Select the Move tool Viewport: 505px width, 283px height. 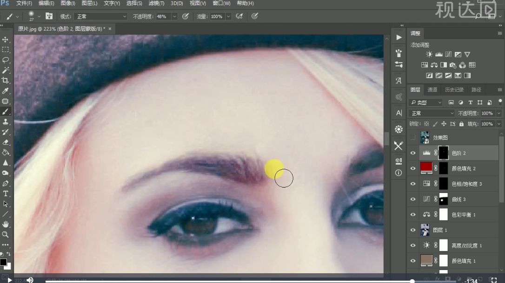(x=6, y=39)
